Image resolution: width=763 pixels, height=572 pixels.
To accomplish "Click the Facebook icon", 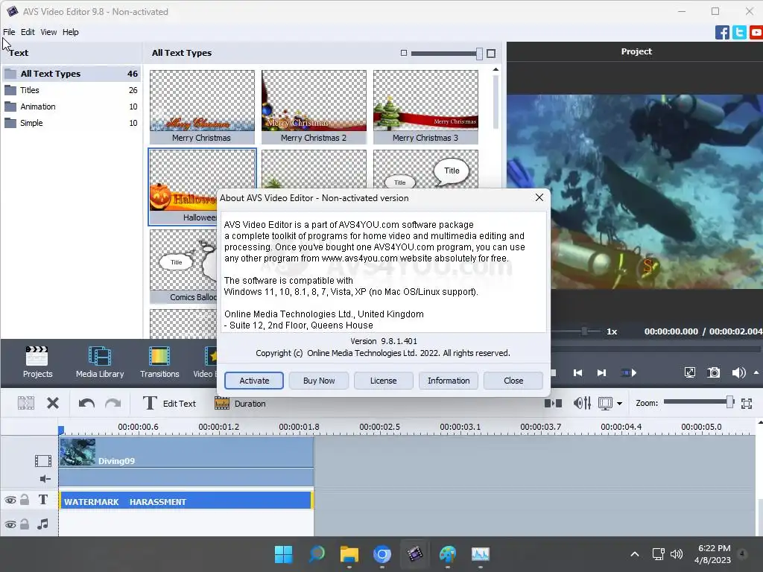I will click(722, 33).
